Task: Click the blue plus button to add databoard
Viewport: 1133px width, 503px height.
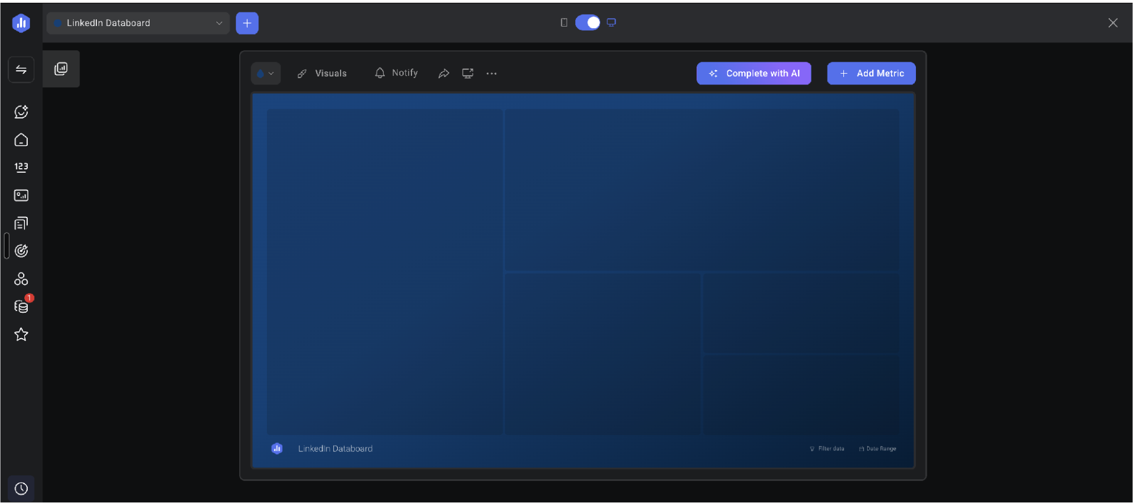Action: click(247, 23)
